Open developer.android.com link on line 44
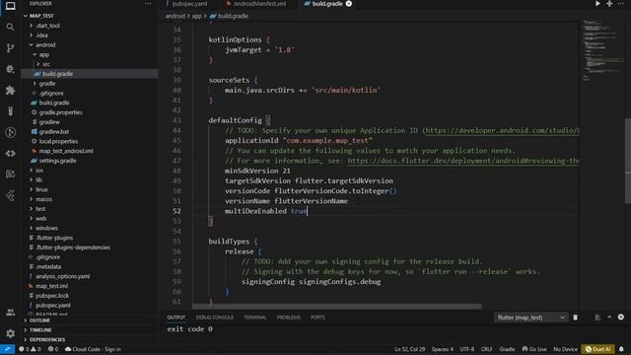Image resolution: width=631 pixels, height=355 pixels. [x=502, y=130]
